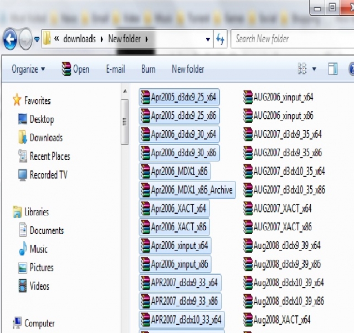The height and width of the screenshot is (333, 354).
Task: Click the Open button in toolbar
Action: tap(75, 69)
